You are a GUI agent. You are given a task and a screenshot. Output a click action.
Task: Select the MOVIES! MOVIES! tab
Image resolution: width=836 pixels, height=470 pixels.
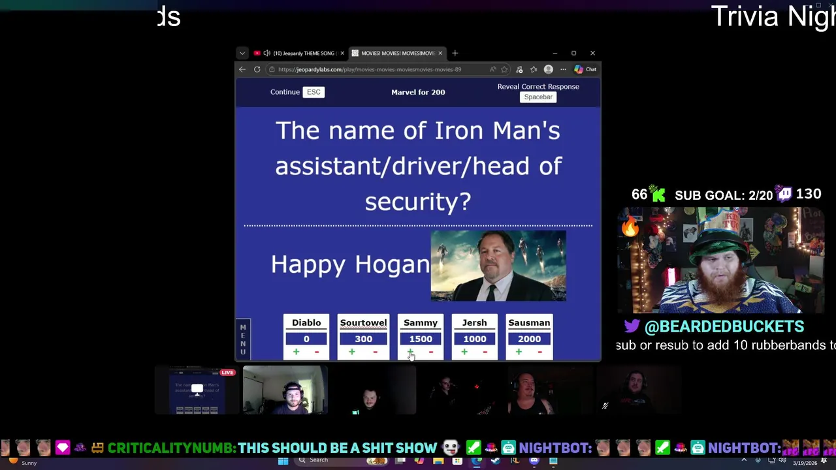tap(398, 53)
